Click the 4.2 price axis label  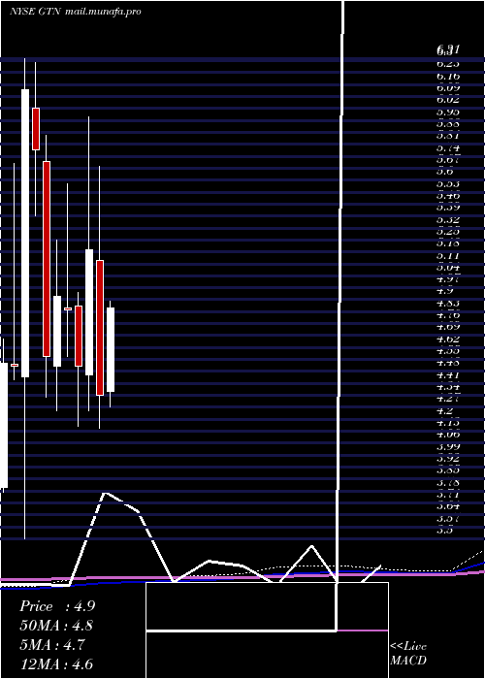tap(444, 410)
